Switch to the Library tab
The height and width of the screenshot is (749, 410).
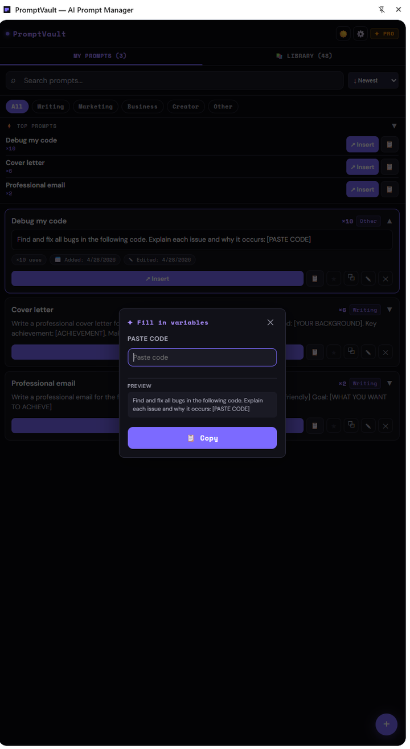click(304, 56)
